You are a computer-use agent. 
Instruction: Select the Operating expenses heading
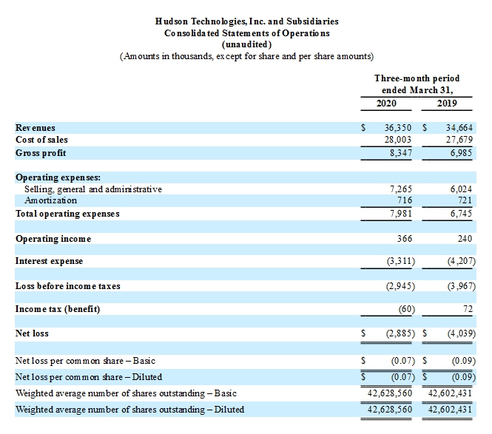tap(58, 177)
